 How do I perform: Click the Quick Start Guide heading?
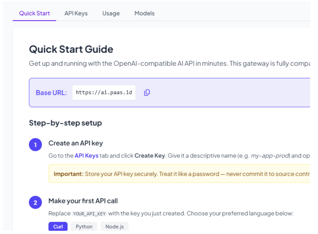click(x=71, y=49)
